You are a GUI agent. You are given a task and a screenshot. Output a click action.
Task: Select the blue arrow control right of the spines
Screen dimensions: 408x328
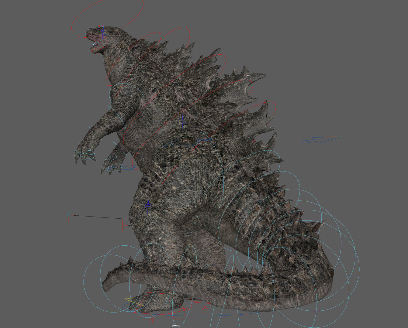click(321, 140)
